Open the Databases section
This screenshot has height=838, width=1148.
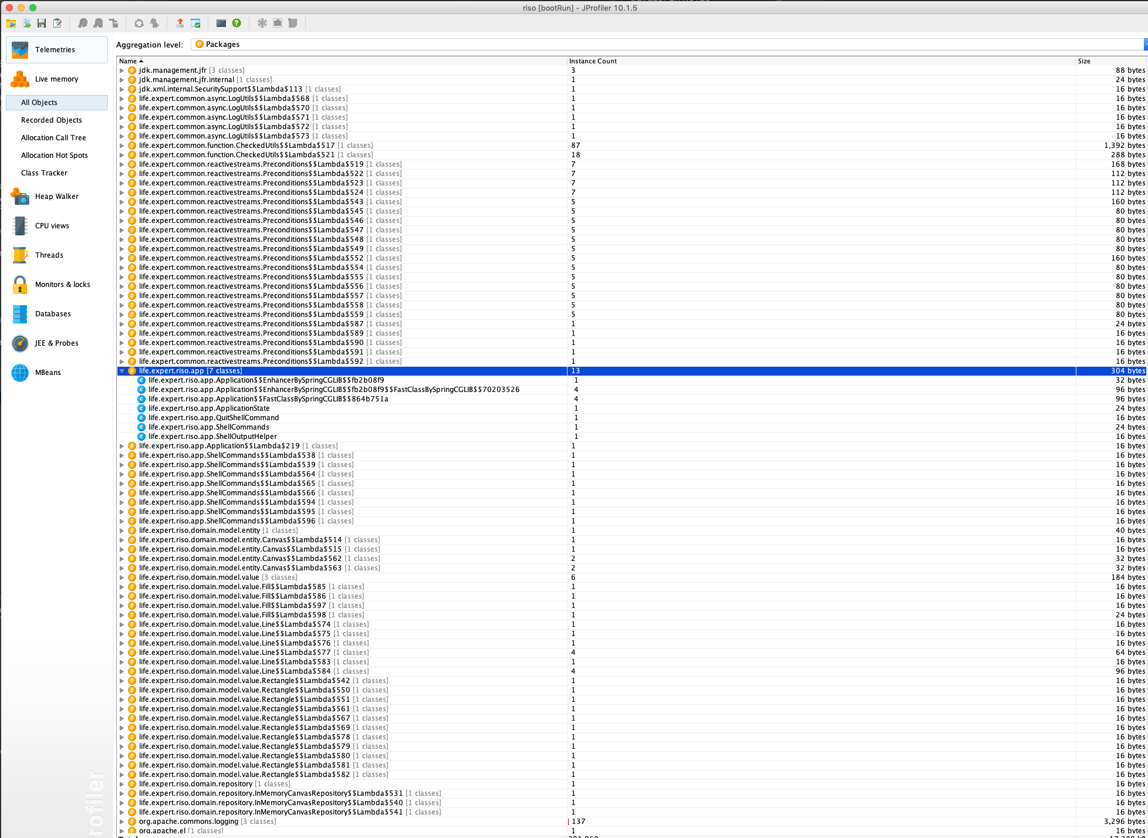coord(57,314)
